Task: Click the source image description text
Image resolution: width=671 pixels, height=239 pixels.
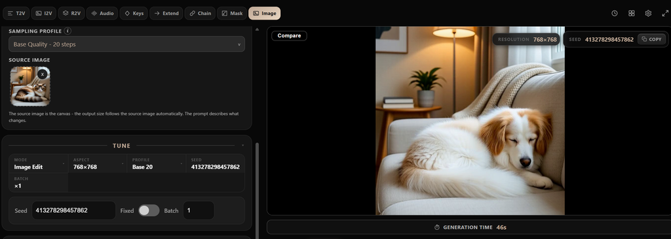Action: pos(124,117)
